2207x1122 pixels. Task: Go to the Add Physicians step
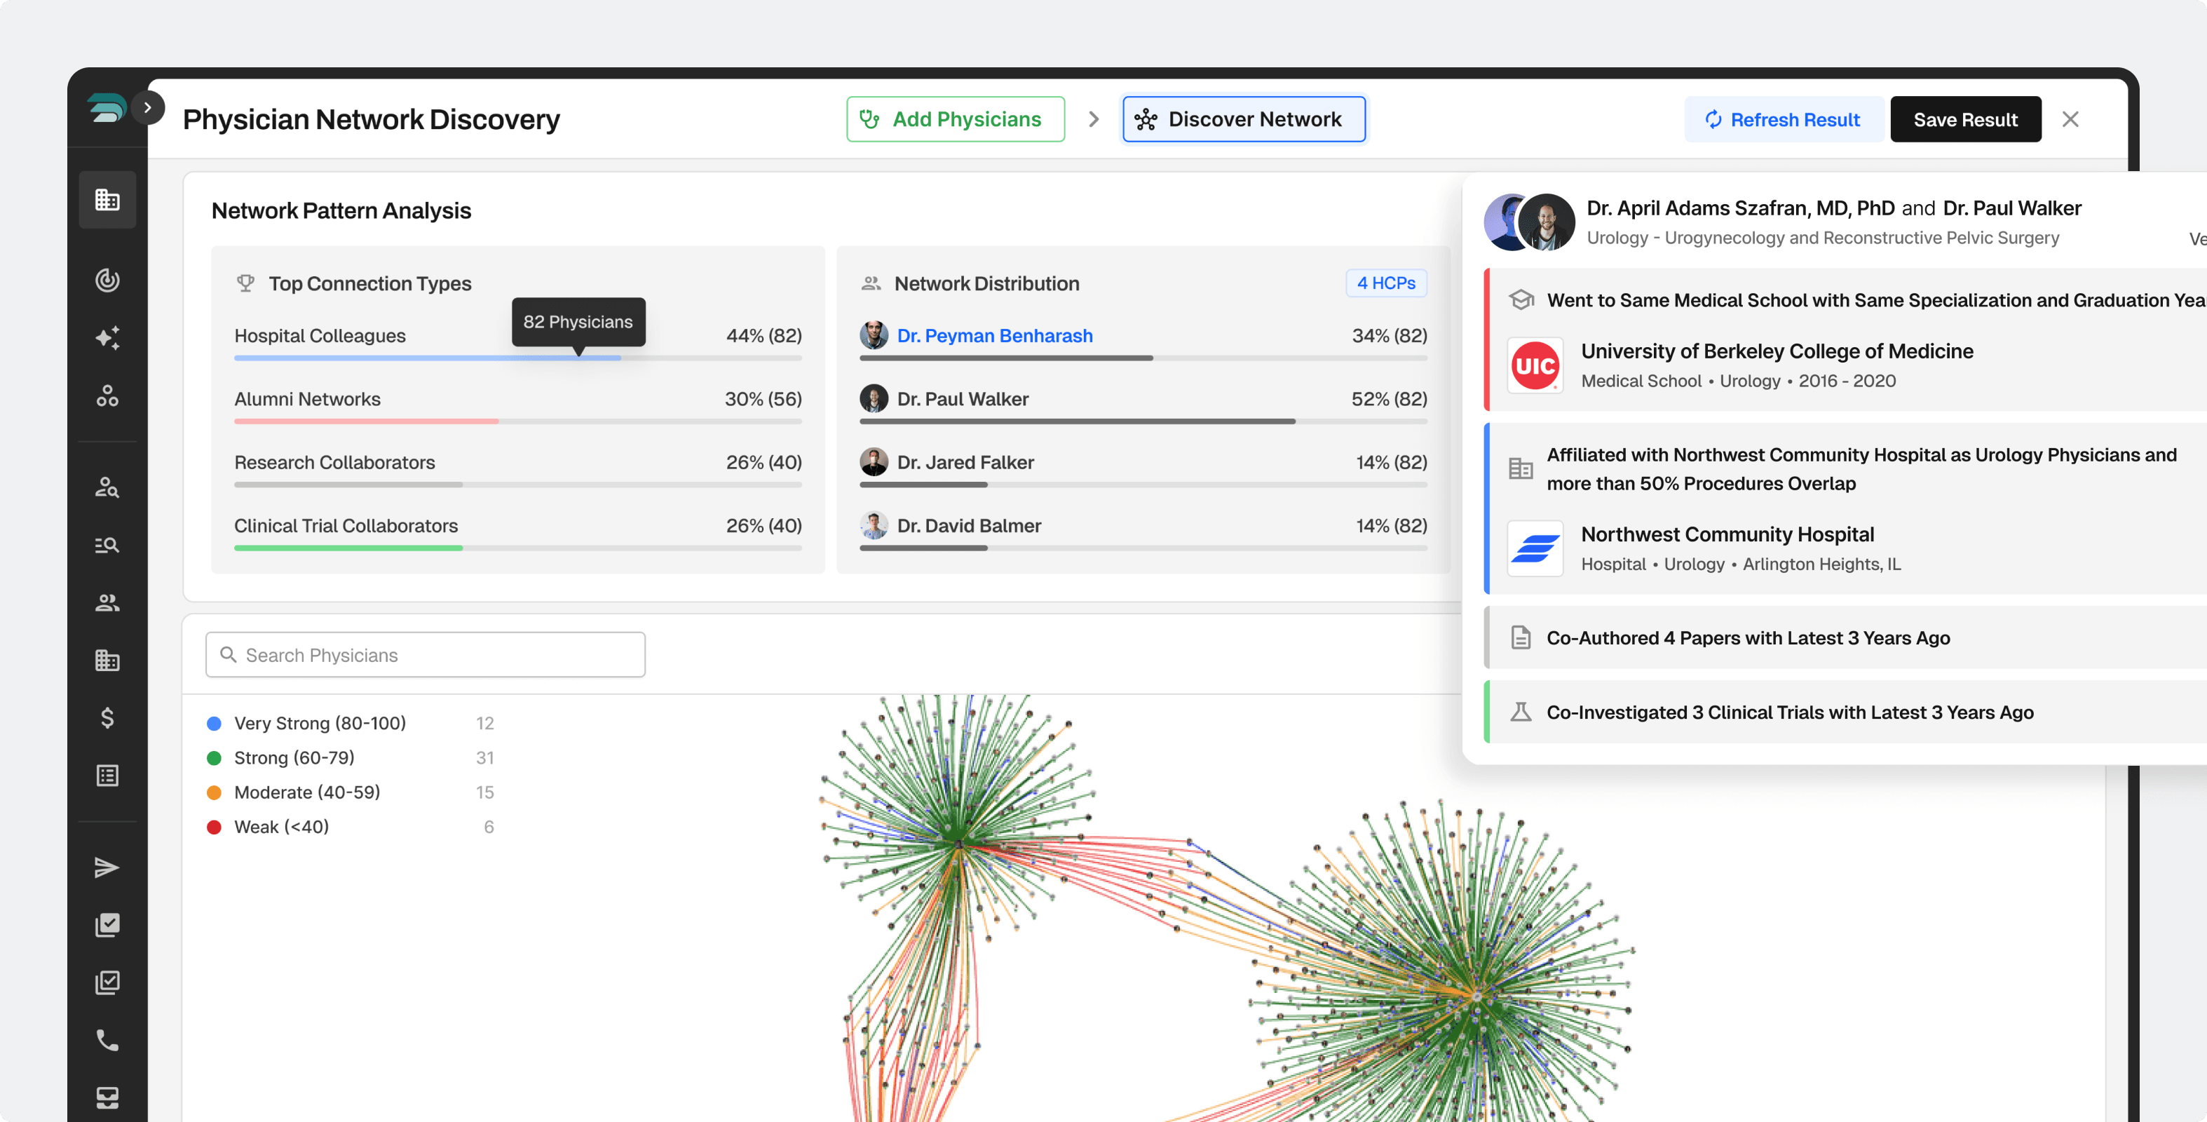click(x=956, y=119)
